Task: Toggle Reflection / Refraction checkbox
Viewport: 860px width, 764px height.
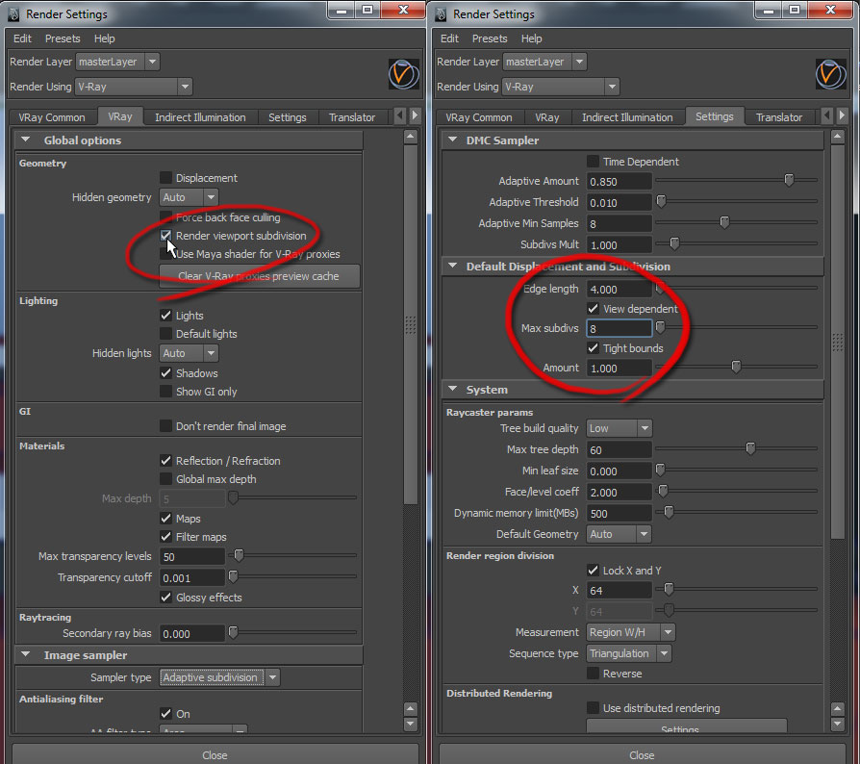Action: coord(165,461)
